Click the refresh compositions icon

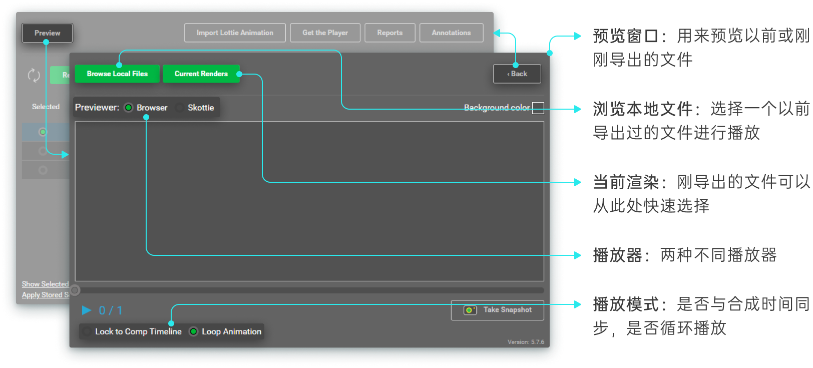tap(34, 76)
